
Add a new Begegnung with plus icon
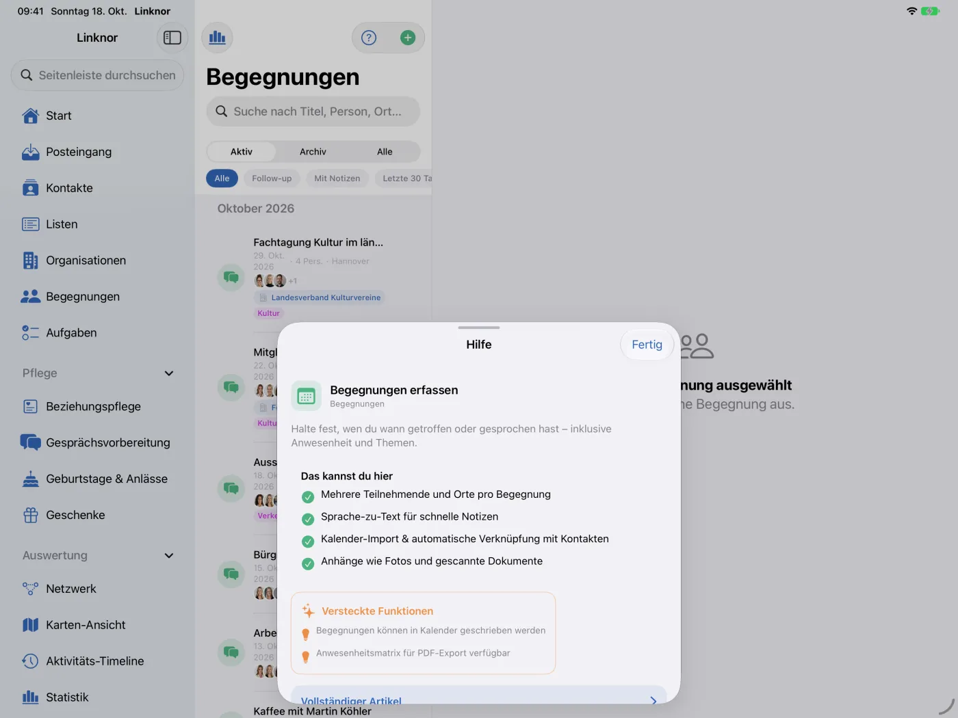point(408,38)
